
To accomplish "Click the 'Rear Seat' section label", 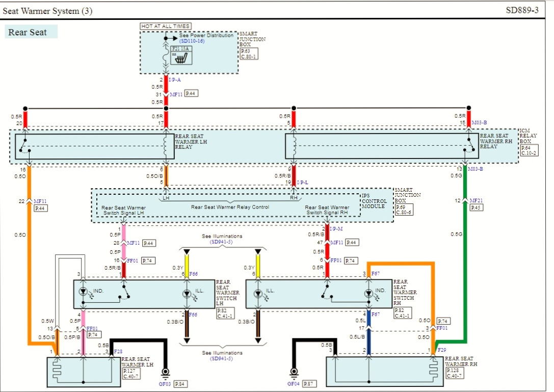I will (x=28, y=32).
